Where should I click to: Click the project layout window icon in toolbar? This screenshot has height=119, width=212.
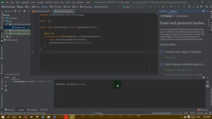[189, 7]
